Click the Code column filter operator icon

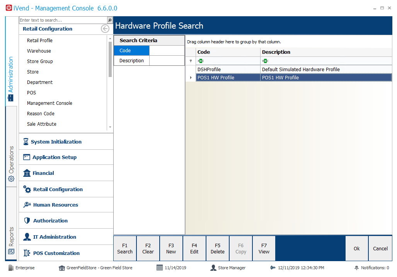(201, 61)
